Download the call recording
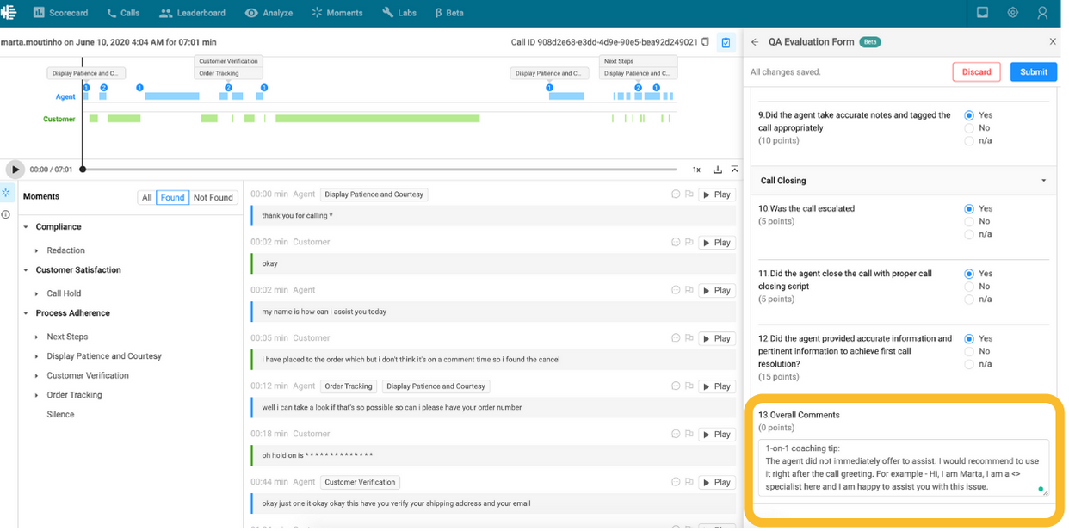 [x=717, y=170]
